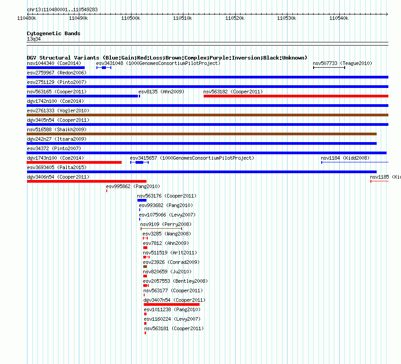Screen dimensions: 401x364
Task: Select the 13q34 band label
Action: click(x=34, y=39)
